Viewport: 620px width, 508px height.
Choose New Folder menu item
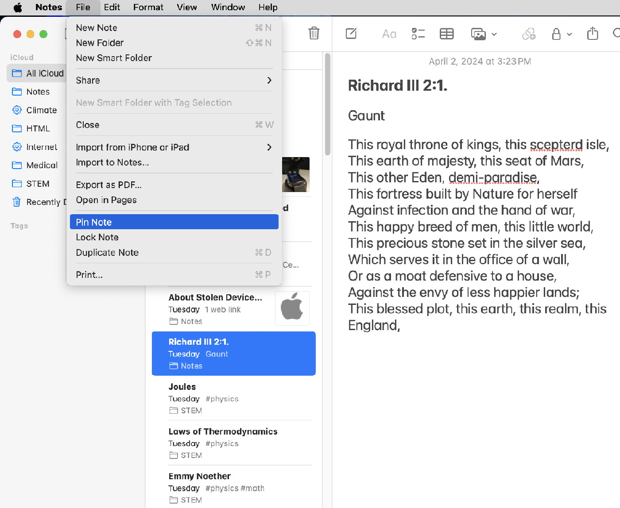tap(174, 43)
